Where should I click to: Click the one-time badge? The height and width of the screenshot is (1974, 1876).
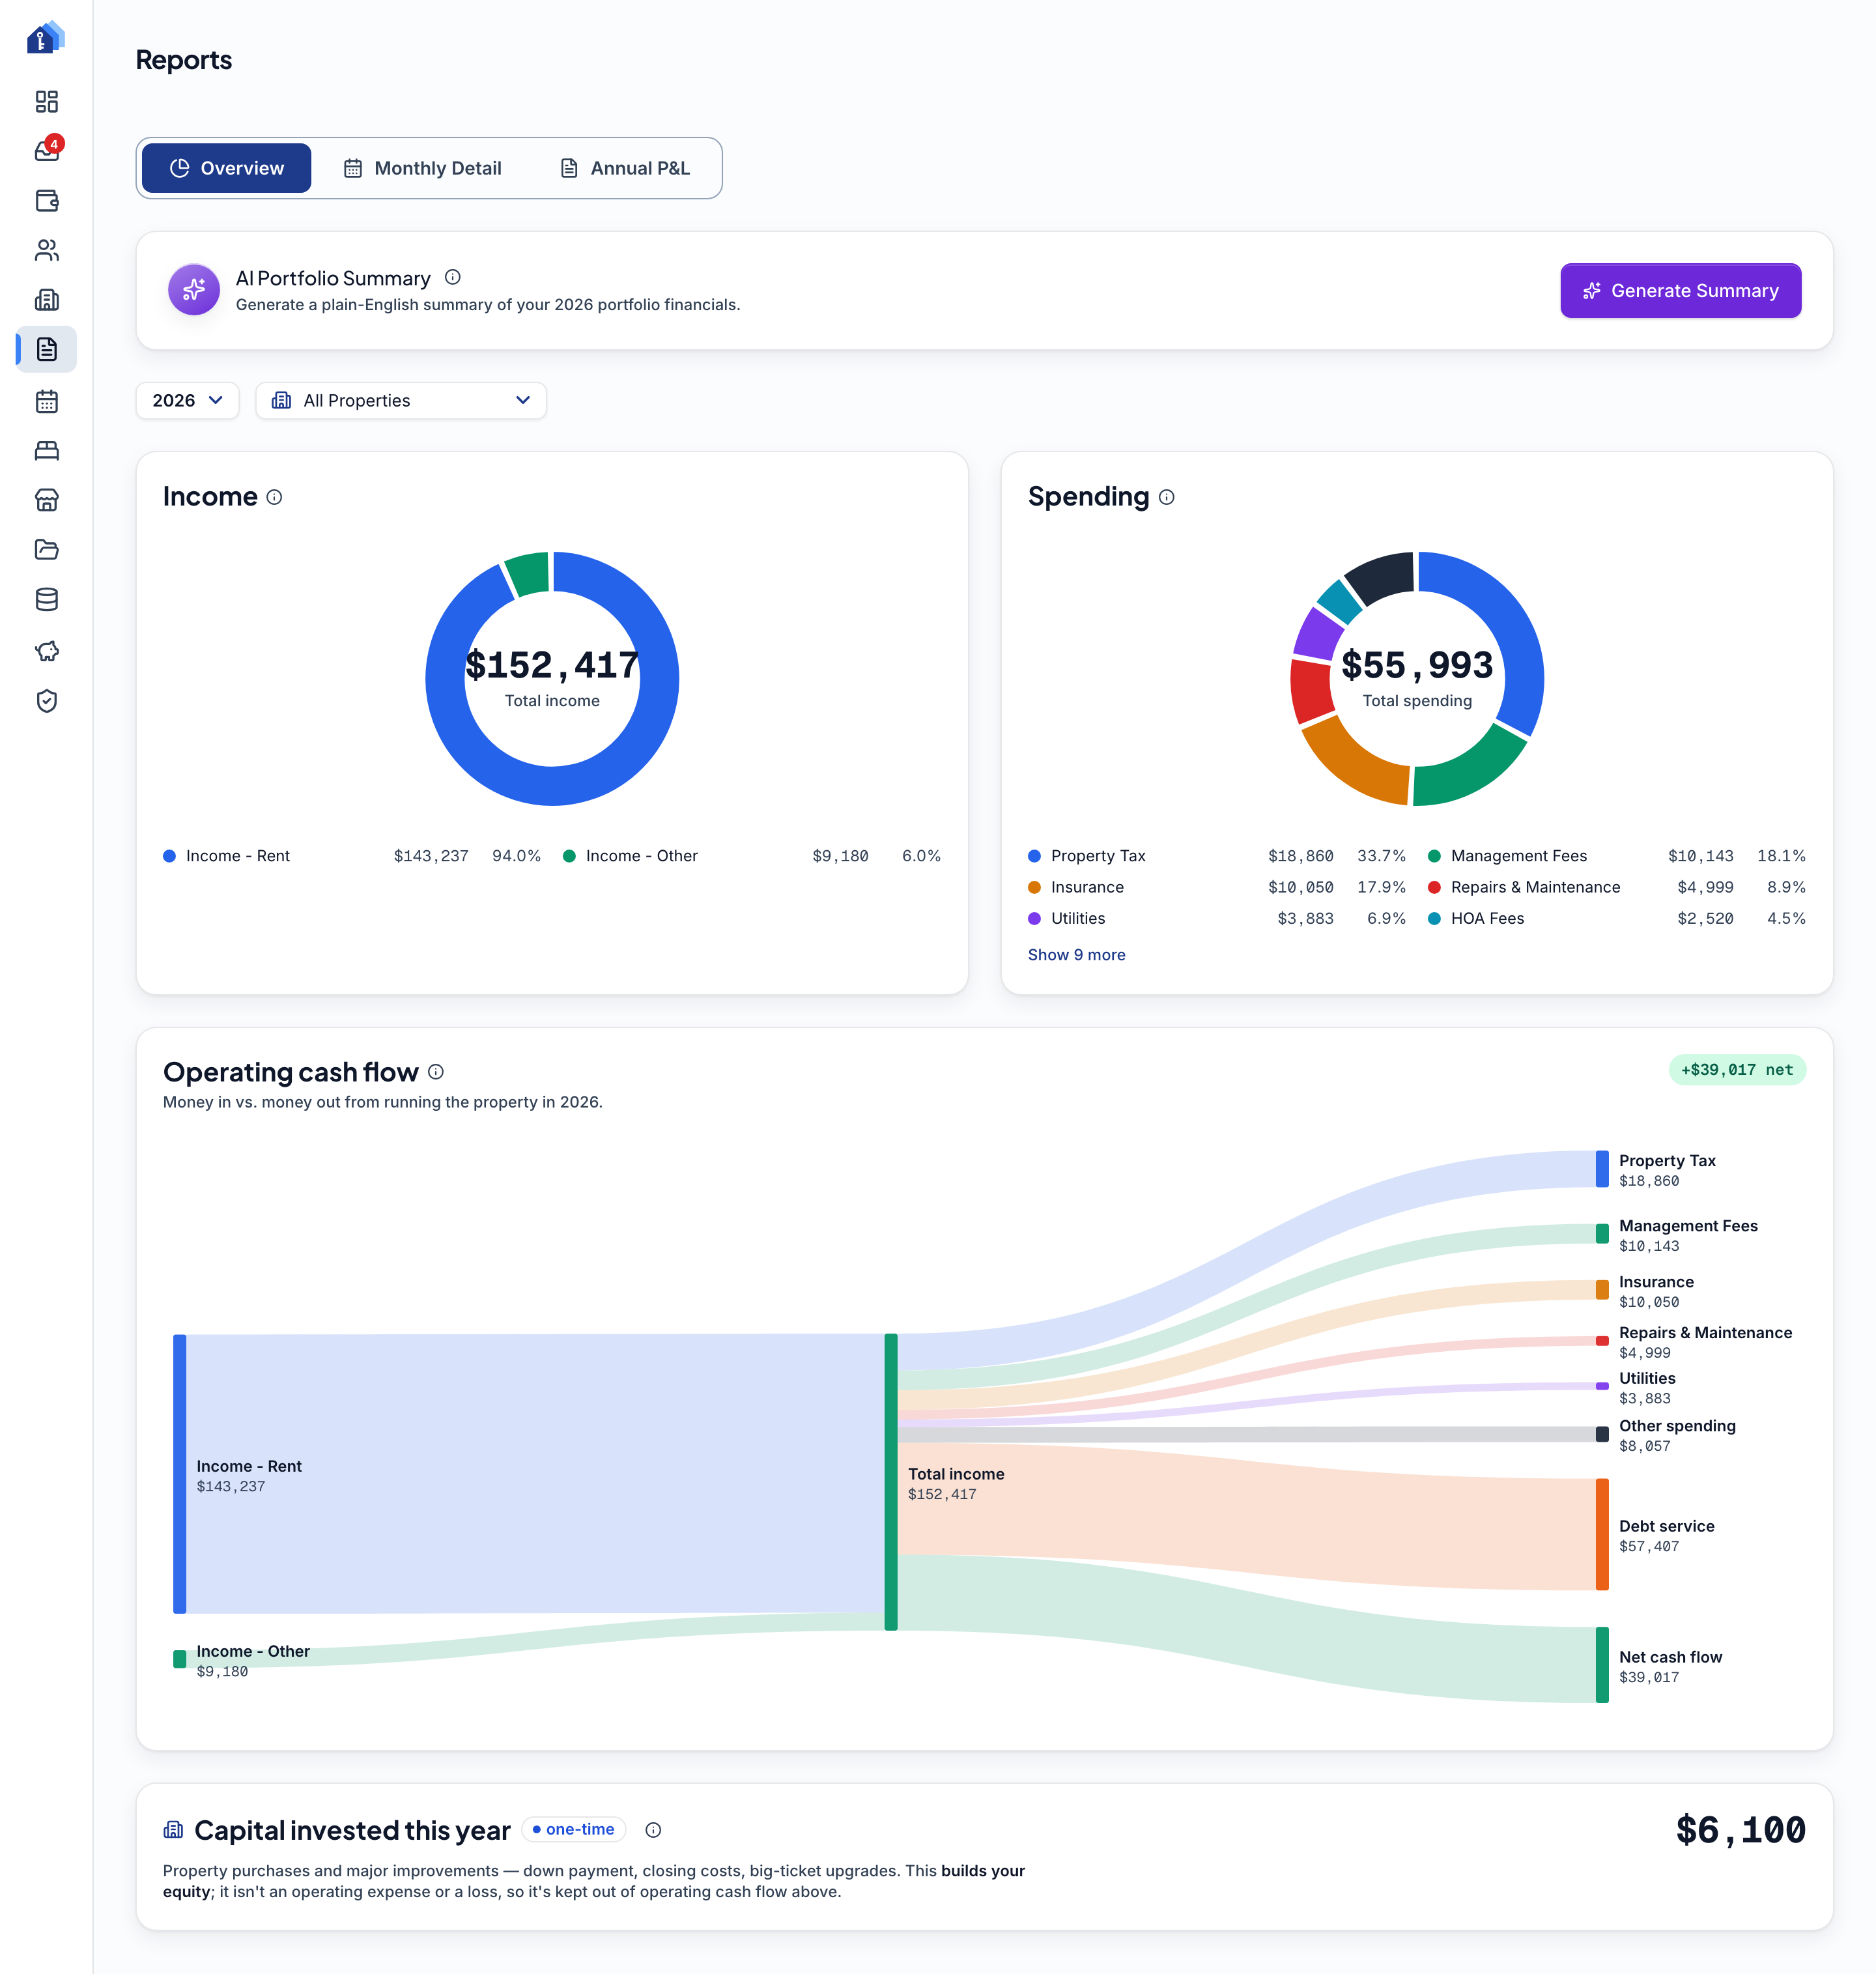pyautogui.click(x=574, y=1829)
